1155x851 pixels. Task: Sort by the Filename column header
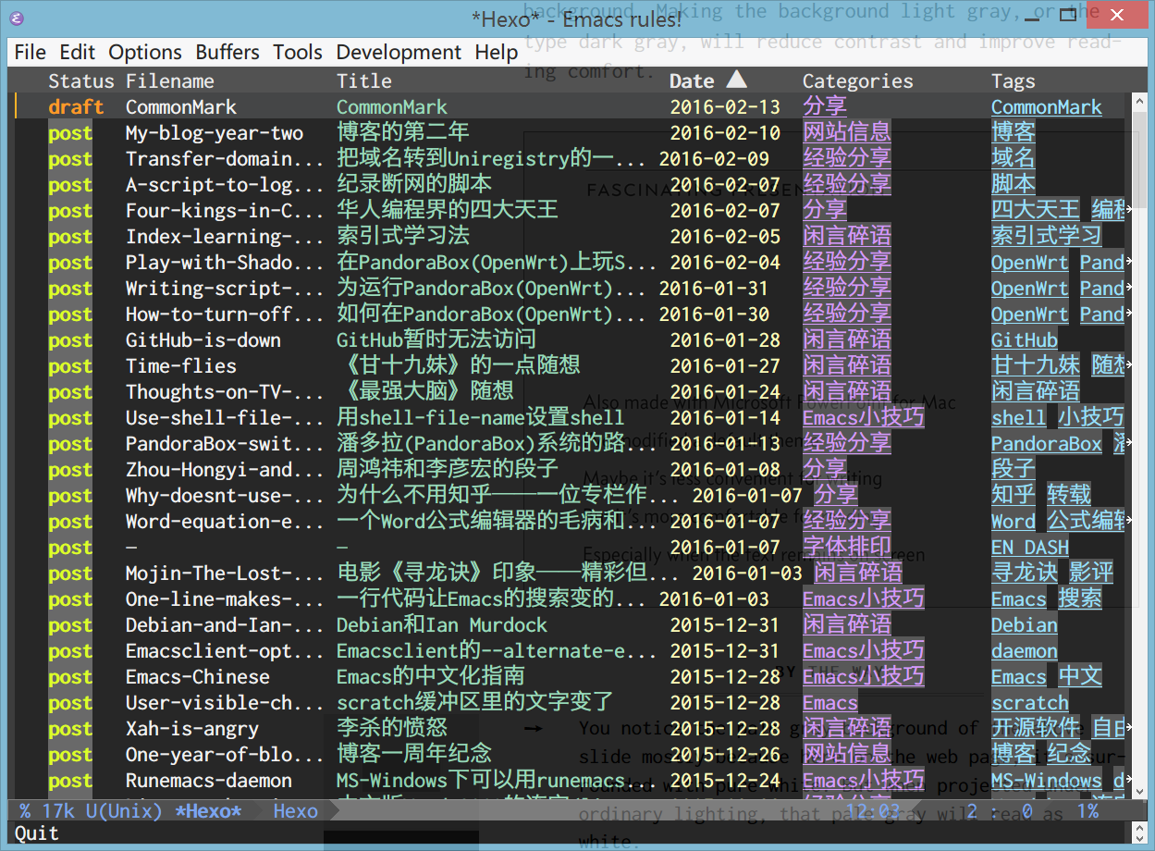(x=170, y=81)
